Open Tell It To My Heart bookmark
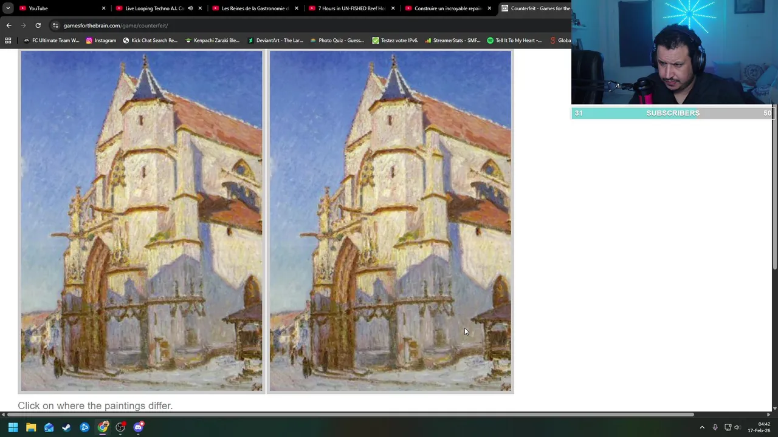 pyautogui.click(x=514, y=41)
